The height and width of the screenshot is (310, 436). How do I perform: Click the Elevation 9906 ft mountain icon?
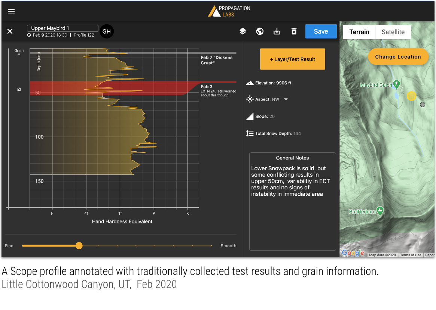click(250, 83)
